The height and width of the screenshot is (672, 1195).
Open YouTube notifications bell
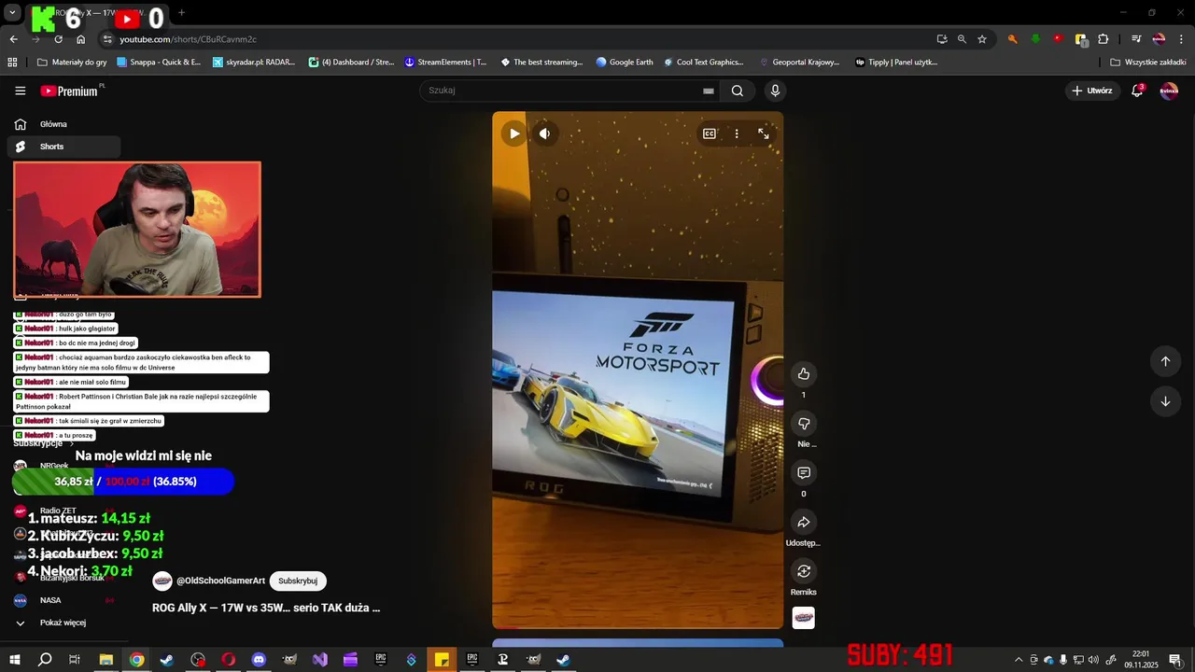click(x=1137, y=91)
